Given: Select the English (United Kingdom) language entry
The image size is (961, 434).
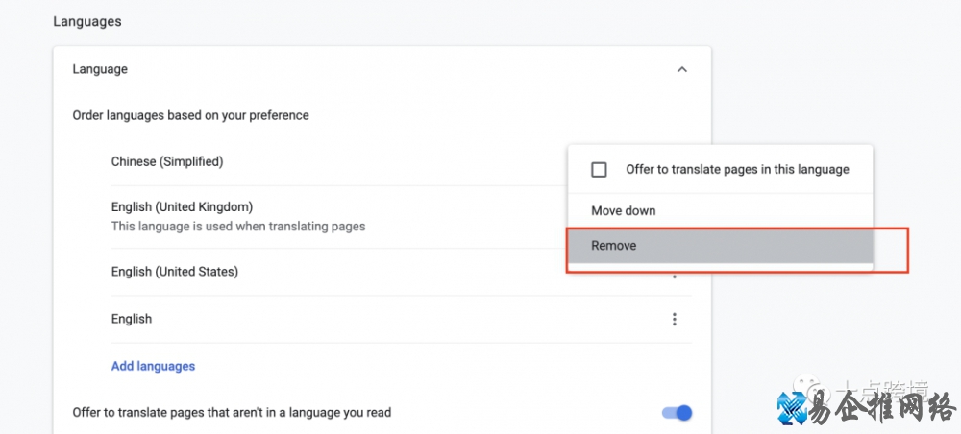Looking at the screenshot, I should [x=182, y=206].
